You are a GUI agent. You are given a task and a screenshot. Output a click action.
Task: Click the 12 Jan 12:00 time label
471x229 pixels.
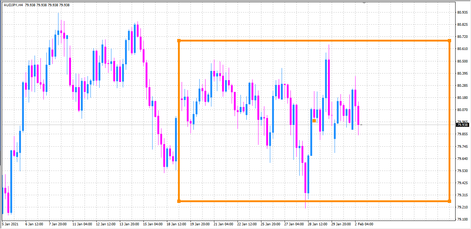click(x=106, y=224)
